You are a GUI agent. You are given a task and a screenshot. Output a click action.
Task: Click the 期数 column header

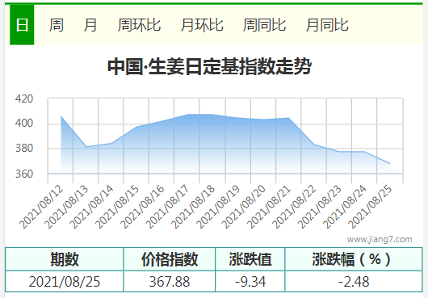coord(65,259)
